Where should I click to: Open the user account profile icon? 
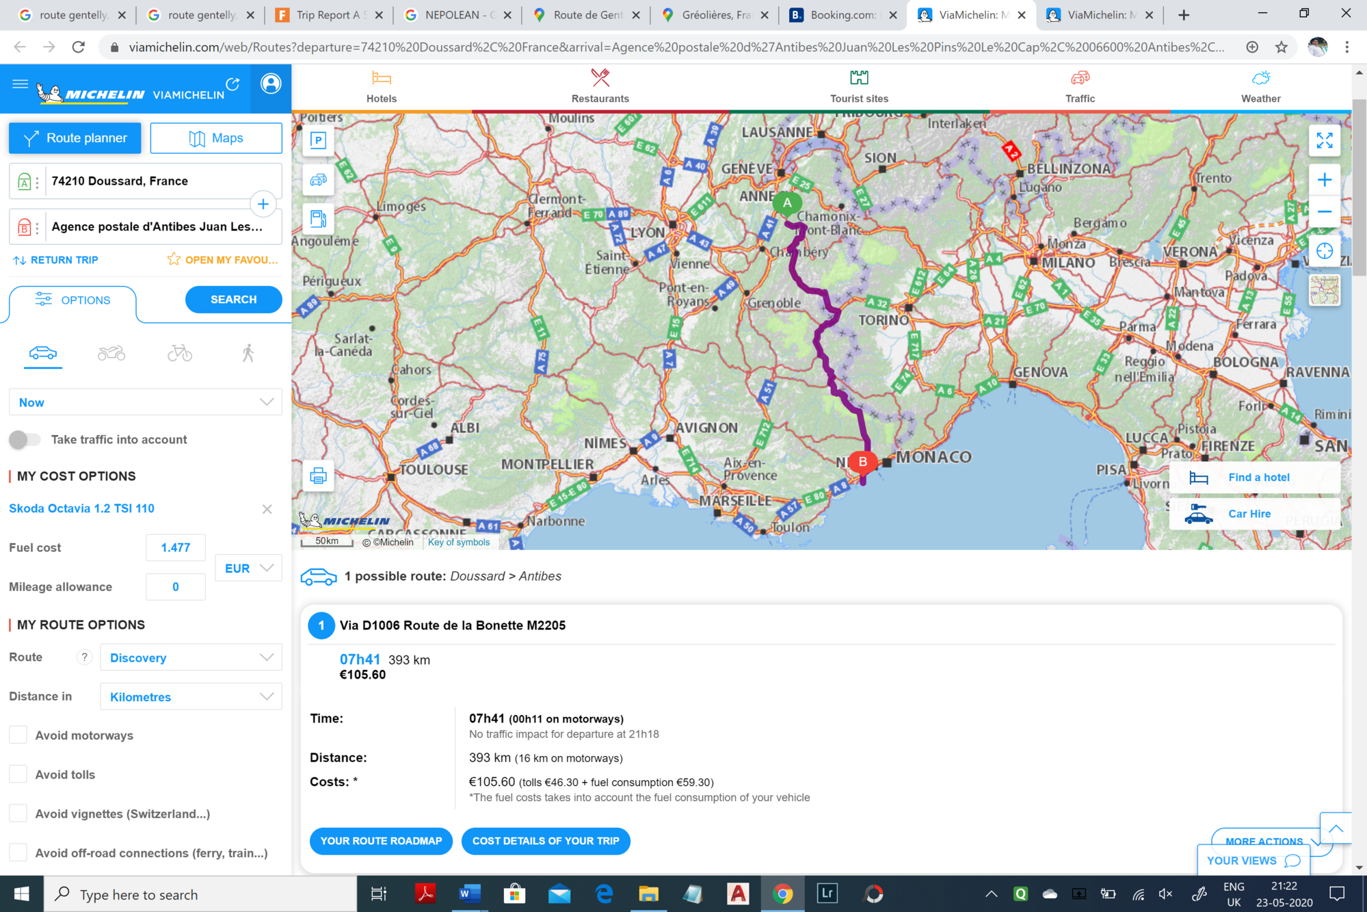pos(271,84)
